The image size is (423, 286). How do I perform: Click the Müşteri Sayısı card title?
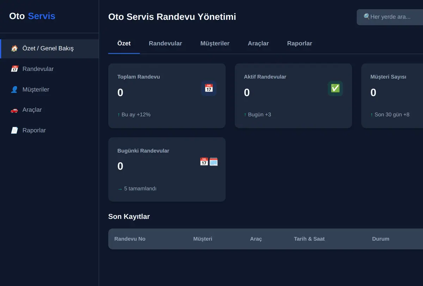click(x=388, y=77)
